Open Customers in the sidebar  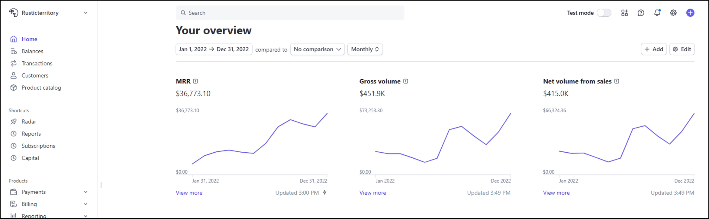coord(35,75)
